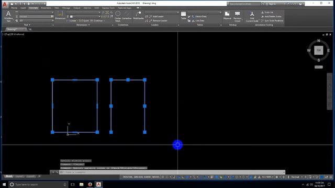Toggle snap mode in the status bar
Image resolution: width=335 pixels, height=188 pixels.
click(167, 177)
